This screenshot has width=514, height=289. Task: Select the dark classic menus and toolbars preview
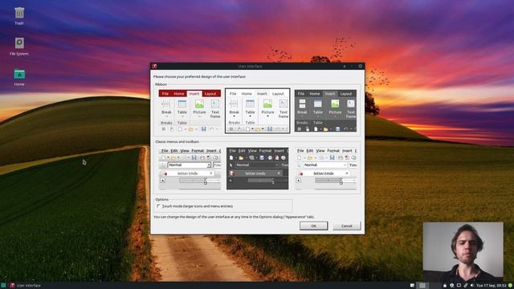click(x=257, y=169)
